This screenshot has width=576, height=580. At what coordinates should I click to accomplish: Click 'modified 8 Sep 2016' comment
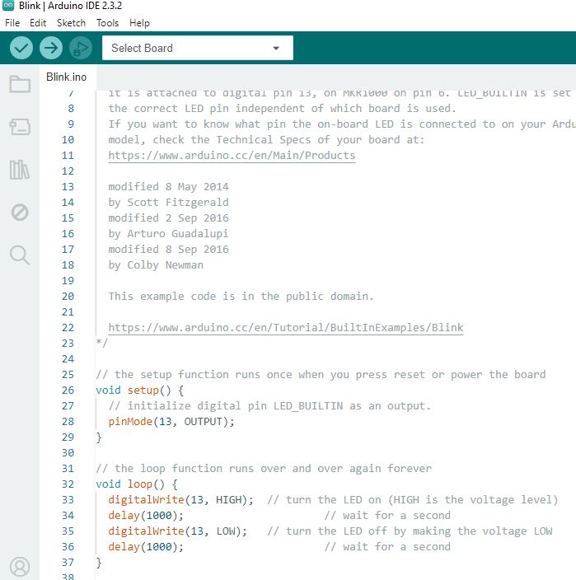(x=168, y=250)
